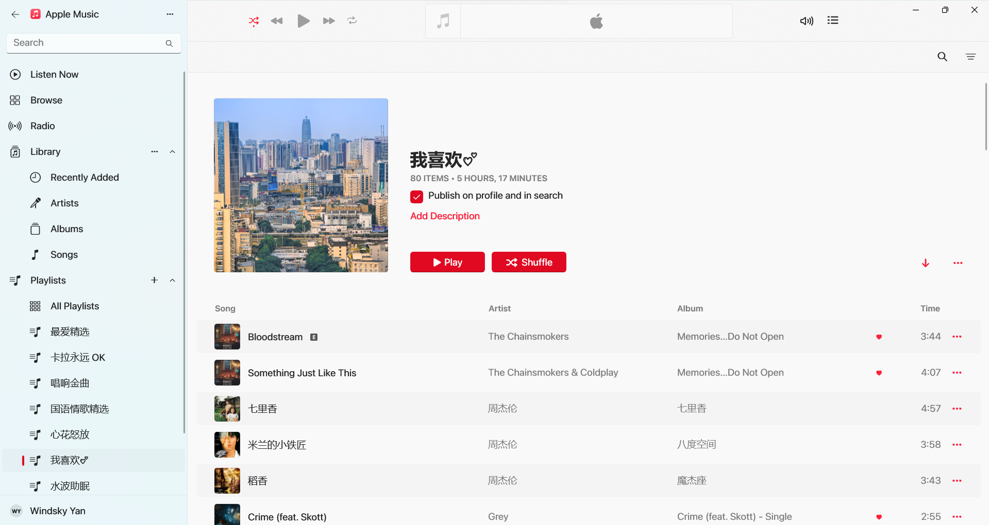The width and height of the screenshot is (989, 525).
Task: Toggle repeat mode
Action: click(352, 21)
